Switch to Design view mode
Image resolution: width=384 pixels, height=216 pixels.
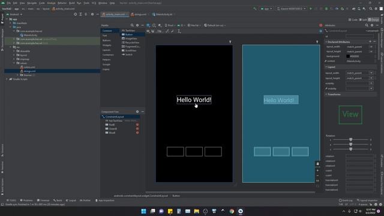pyautogui.click(x=373, y=20)
